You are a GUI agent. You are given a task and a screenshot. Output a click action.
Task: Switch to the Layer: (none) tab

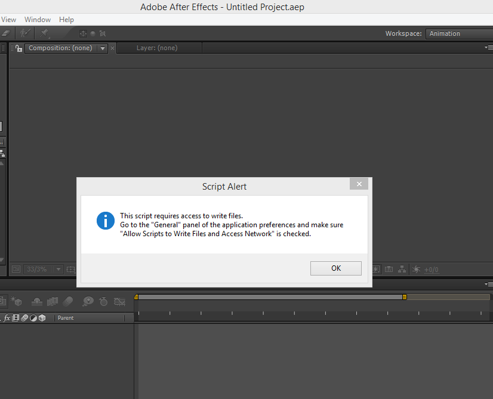point(157,48)
